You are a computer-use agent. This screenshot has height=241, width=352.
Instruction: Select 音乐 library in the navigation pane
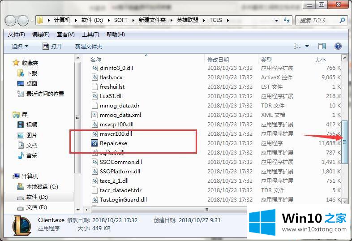(32, 155)
